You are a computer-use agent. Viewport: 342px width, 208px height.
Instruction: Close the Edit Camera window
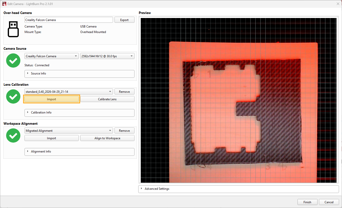(338, 4)
